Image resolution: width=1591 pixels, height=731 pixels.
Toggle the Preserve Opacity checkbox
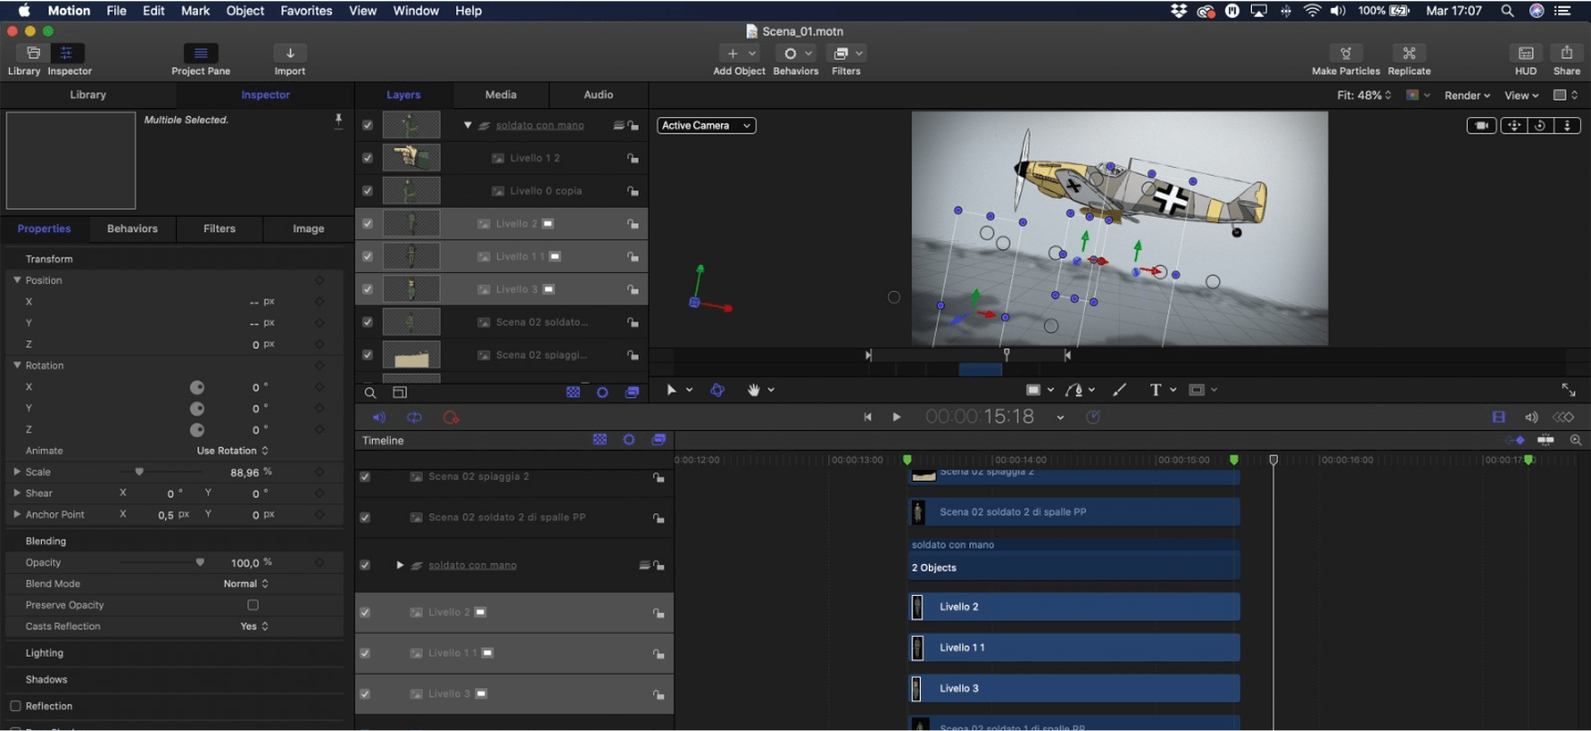tap(253, 605)
